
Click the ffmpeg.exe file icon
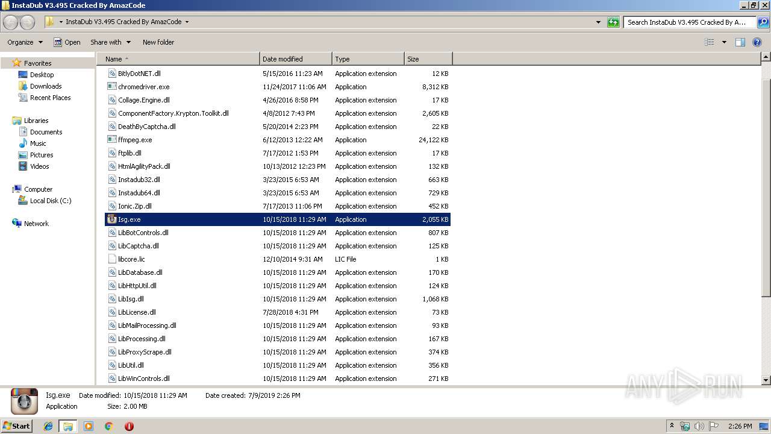[x=112, y=140]
